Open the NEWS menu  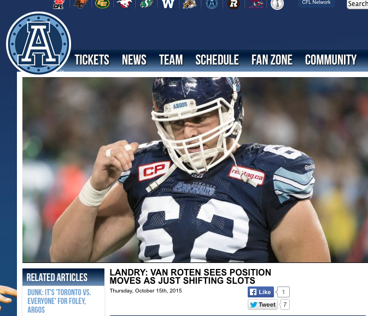tap(134, 60)
